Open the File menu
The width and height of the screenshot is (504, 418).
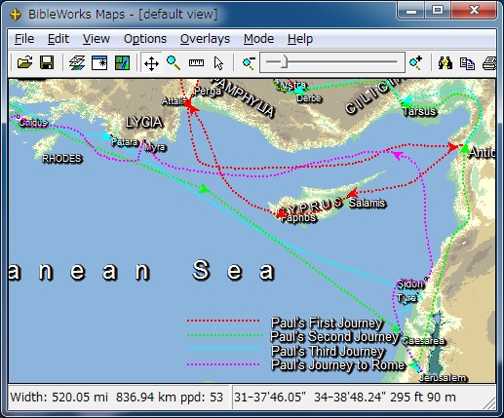(24, 39)
